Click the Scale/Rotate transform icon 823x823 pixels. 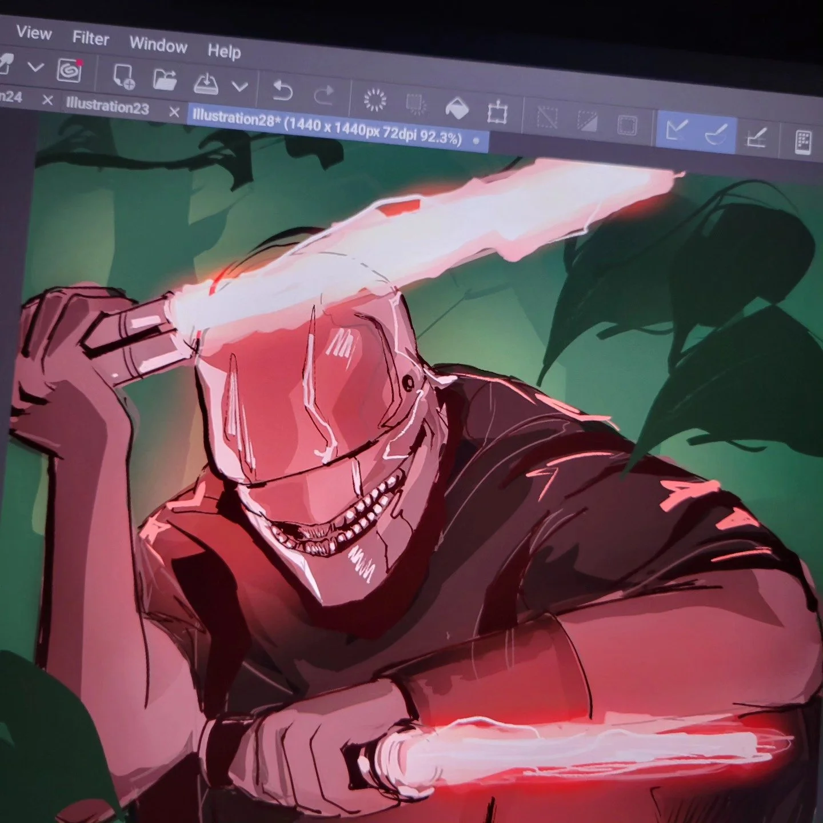point(497,113)
